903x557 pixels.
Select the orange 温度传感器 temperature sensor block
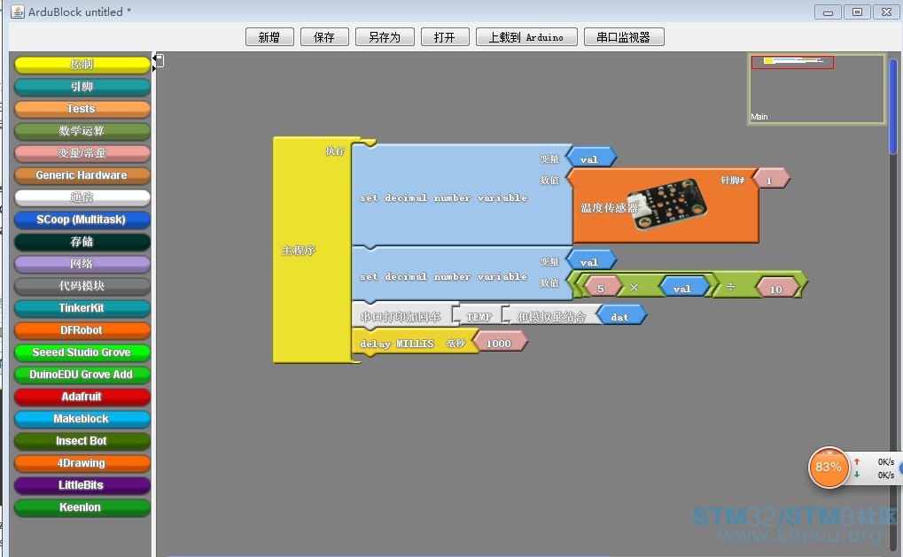(x=662, y=205)
